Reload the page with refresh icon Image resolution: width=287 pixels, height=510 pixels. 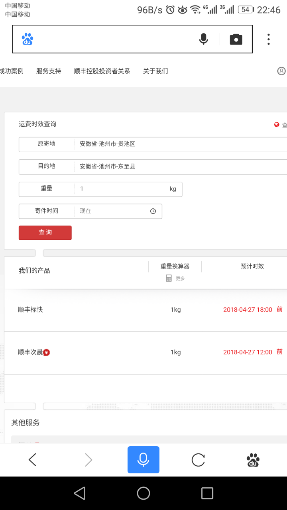(198, 460)
